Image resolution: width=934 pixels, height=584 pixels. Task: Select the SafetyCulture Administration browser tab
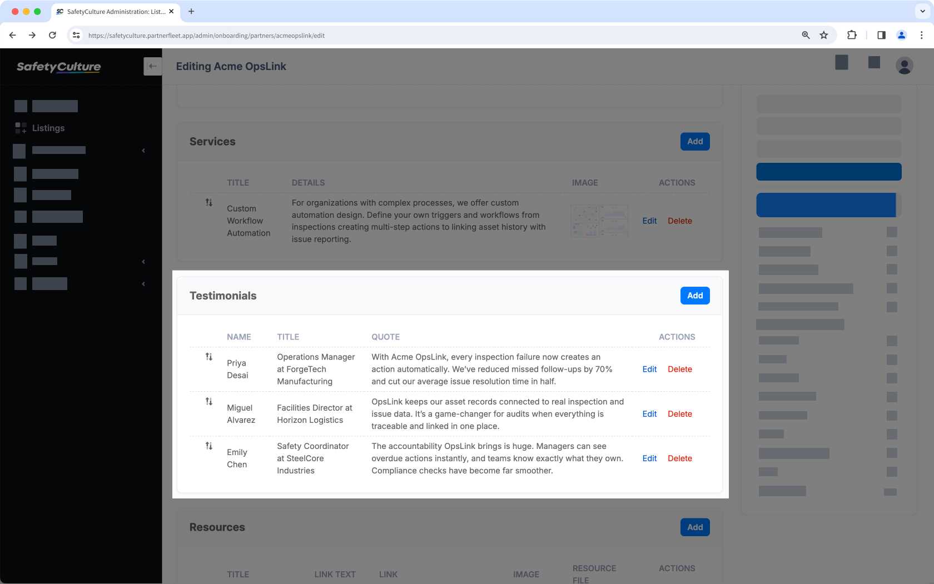[116, 11]
